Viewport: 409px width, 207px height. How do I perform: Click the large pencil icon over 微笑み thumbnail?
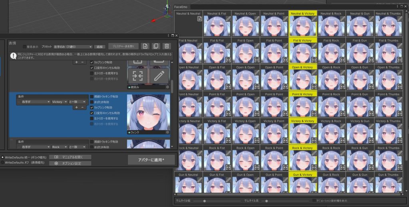pos(159,75)
